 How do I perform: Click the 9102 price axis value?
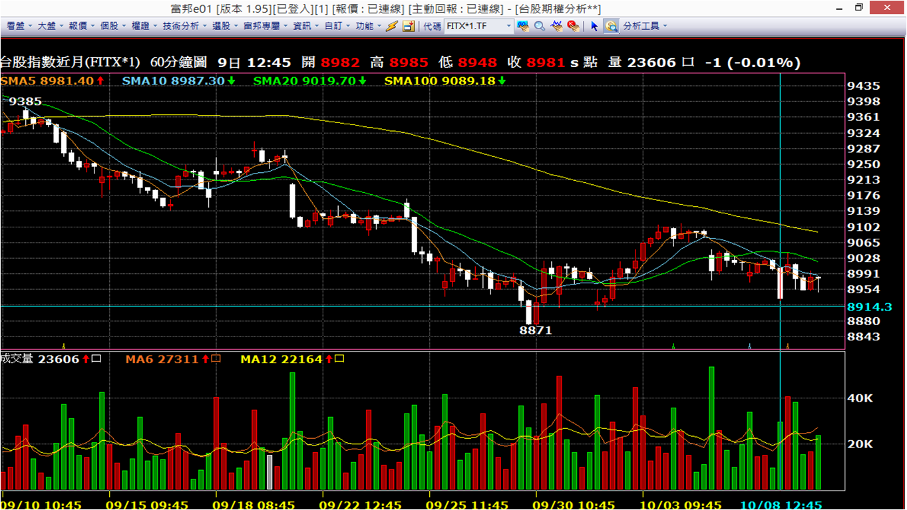pos(863,227)
